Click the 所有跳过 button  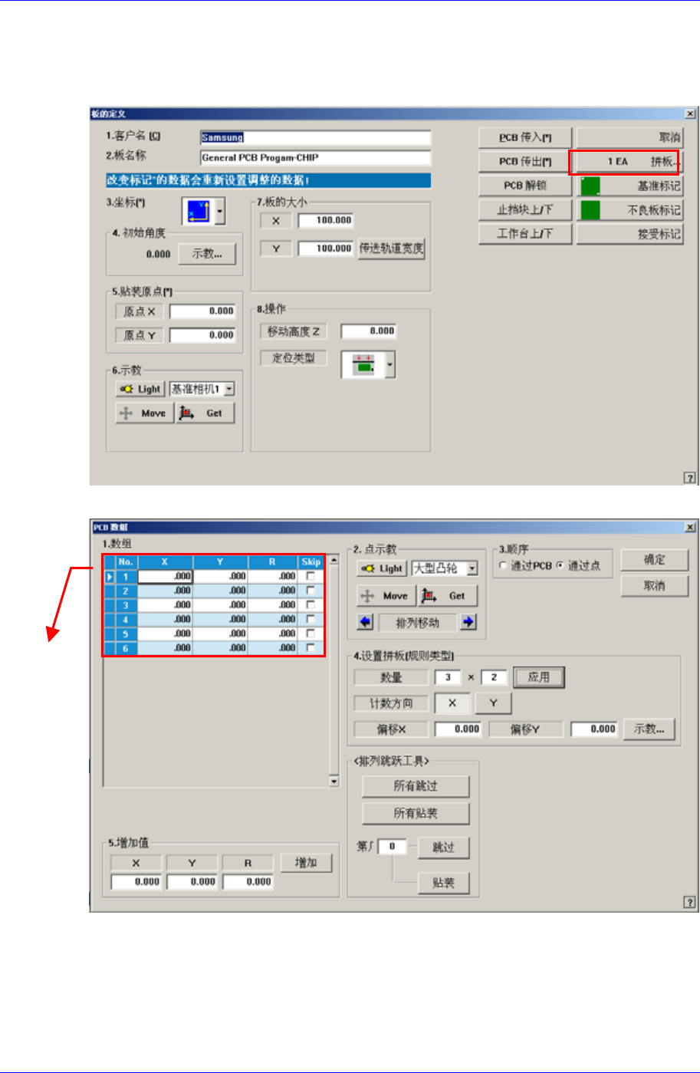click(416, 786)
